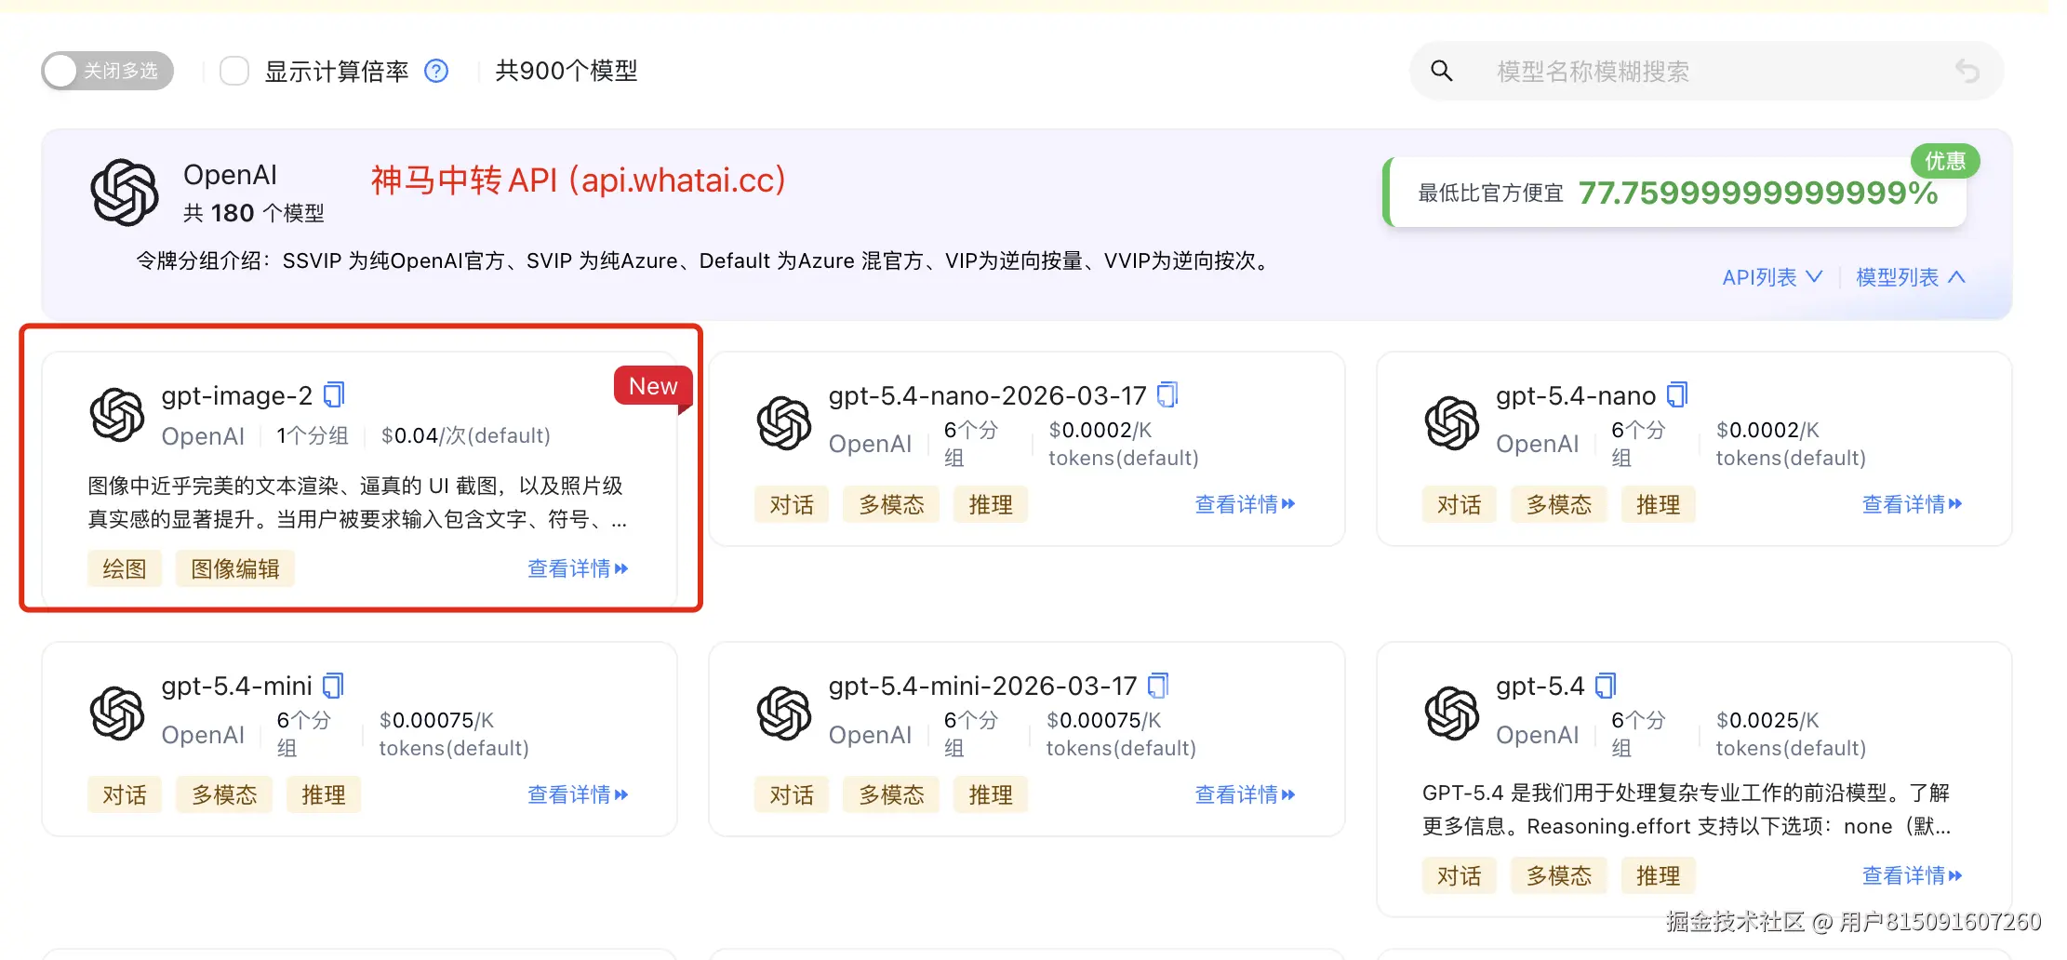Click the 令牌分组介绍 description line
This screenshot has height=960, width=2067.
tap(705, 260)
